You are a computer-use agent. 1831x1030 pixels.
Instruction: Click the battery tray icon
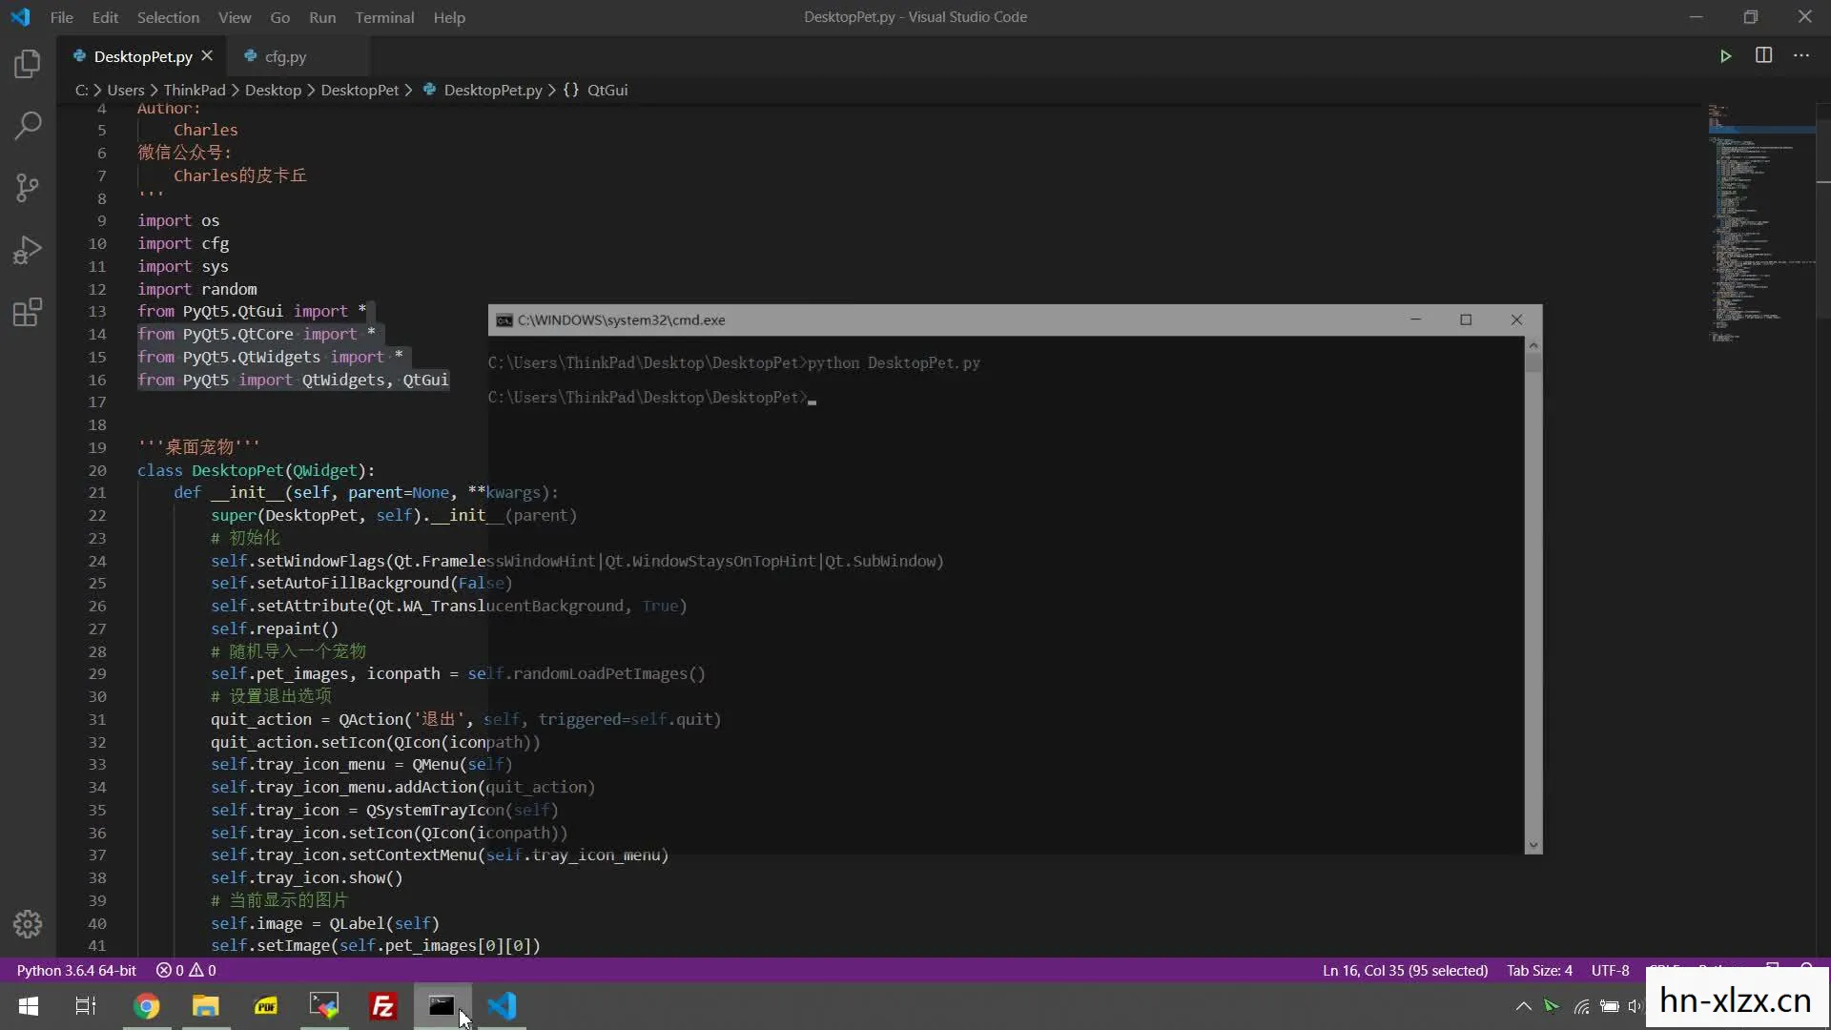[1610, 1006]
